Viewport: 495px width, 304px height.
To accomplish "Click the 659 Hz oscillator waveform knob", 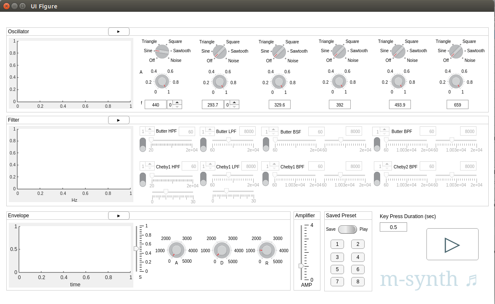I will tap(456, 51).
